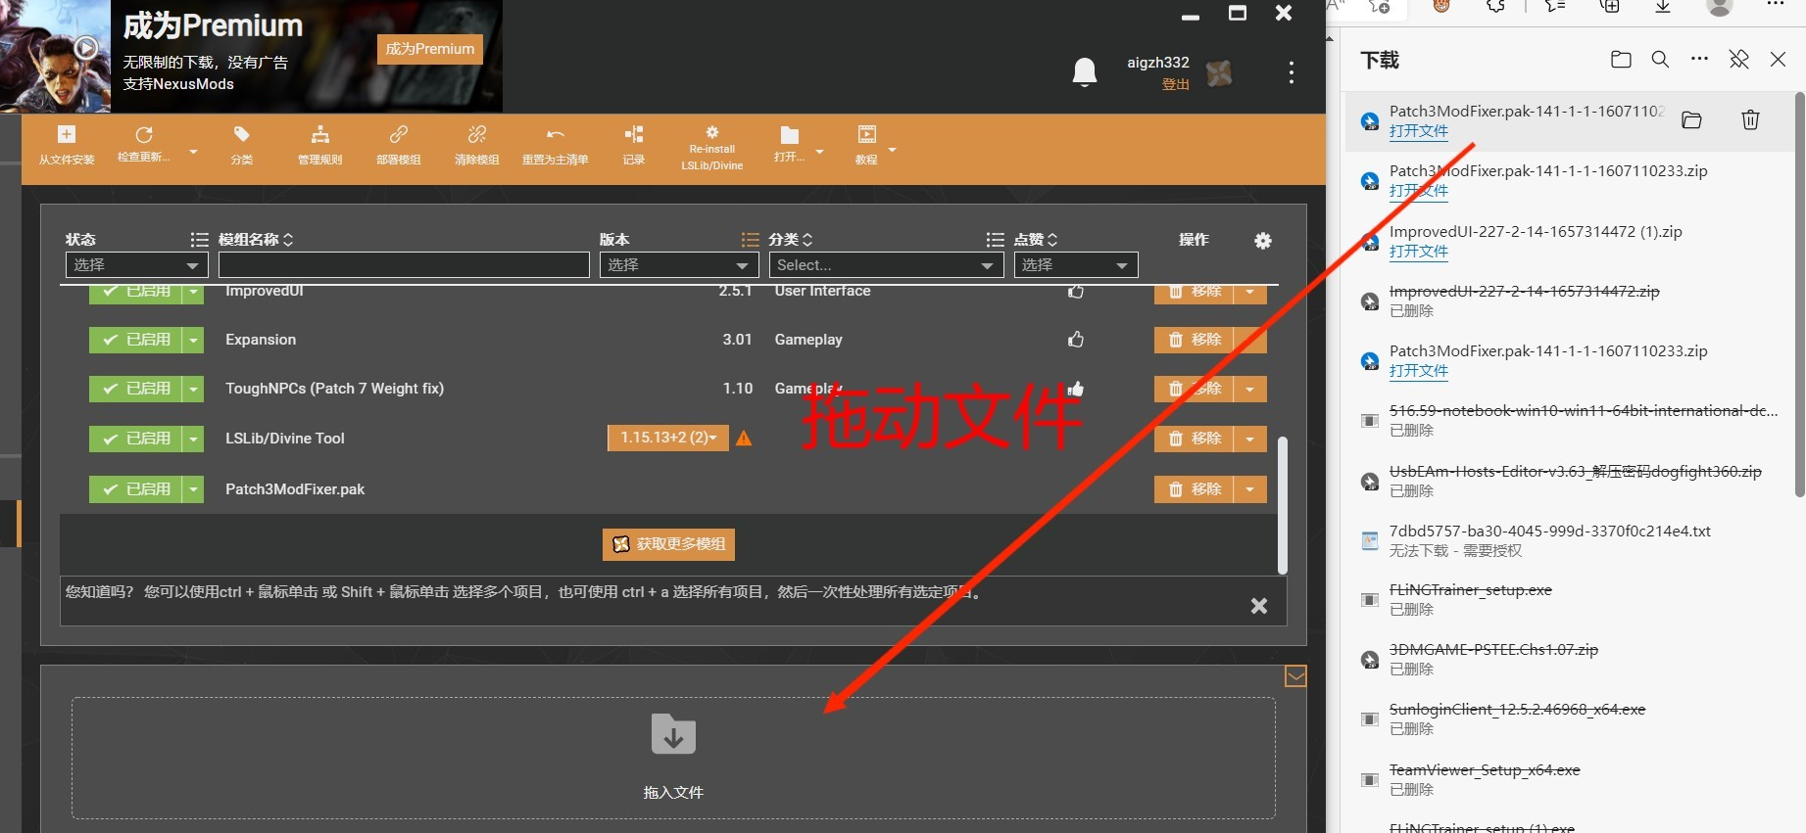Screen dimensions: 1806x833
Task: Open file link for ImprovedUI zip download
Action: pyautogui.click(x=1418, y=252)
